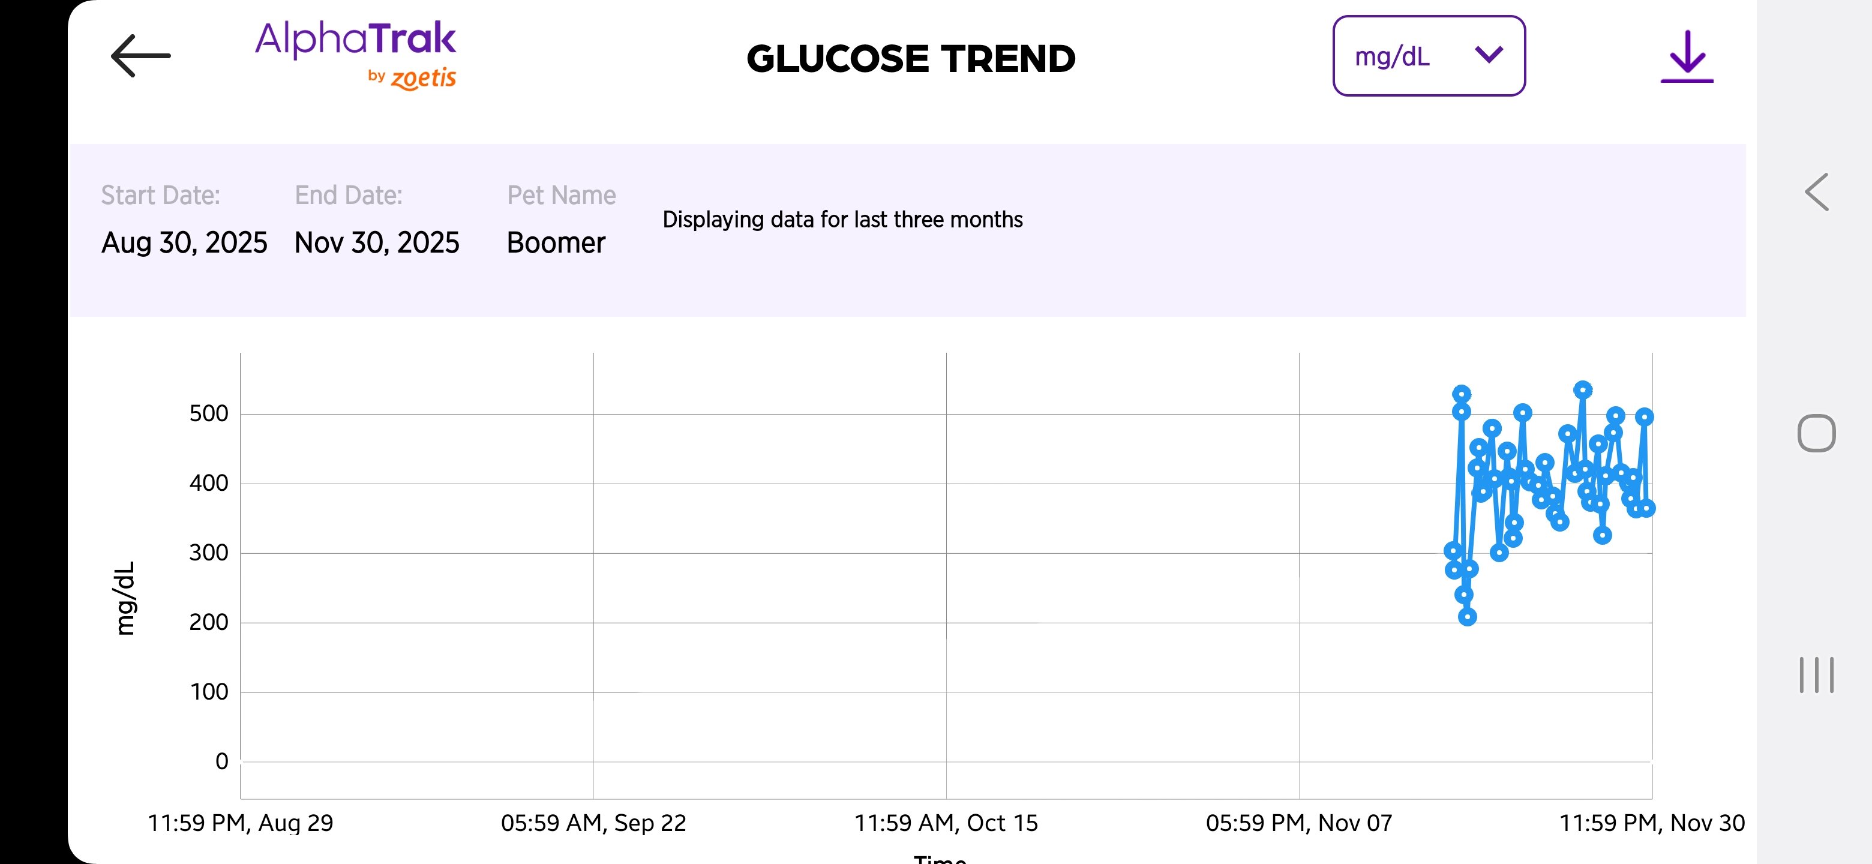
Task: Tap the Sep 22 time axis label
Action: (x=593, y=823)
